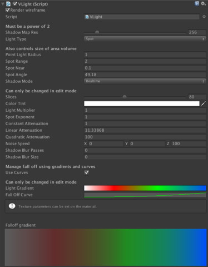The image size is (208, 267).
Task: Click the VLight script file icon in header
Action: coord(8,4)
